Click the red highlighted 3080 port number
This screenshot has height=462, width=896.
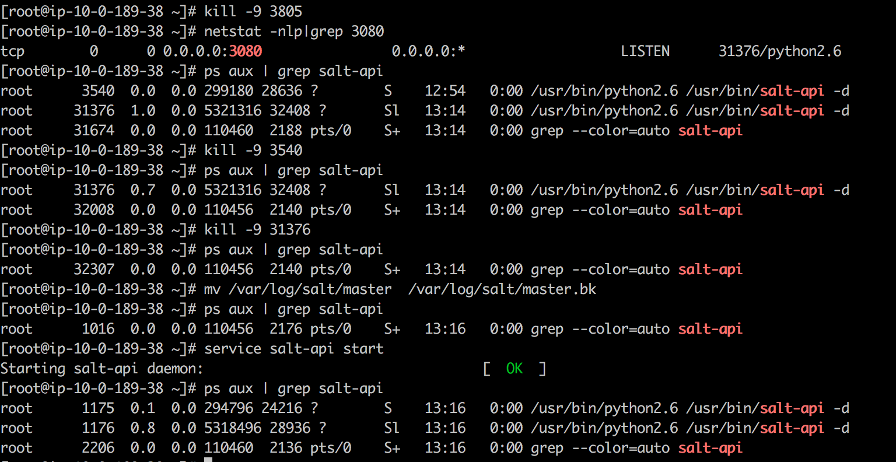pyautogui.click(x=246, y=51)
